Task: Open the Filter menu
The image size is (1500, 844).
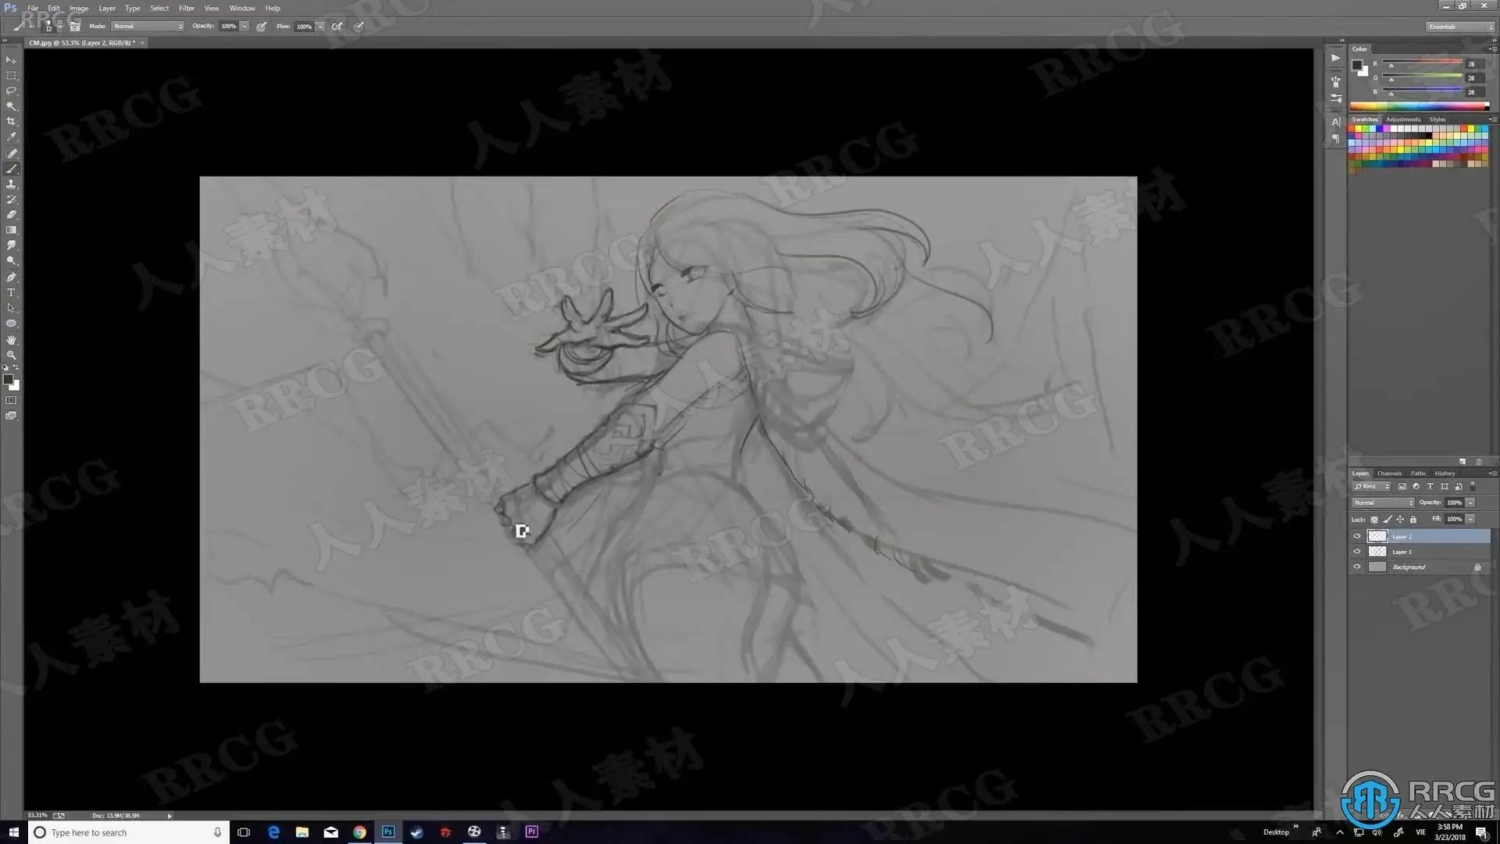Action: (186, 8)
